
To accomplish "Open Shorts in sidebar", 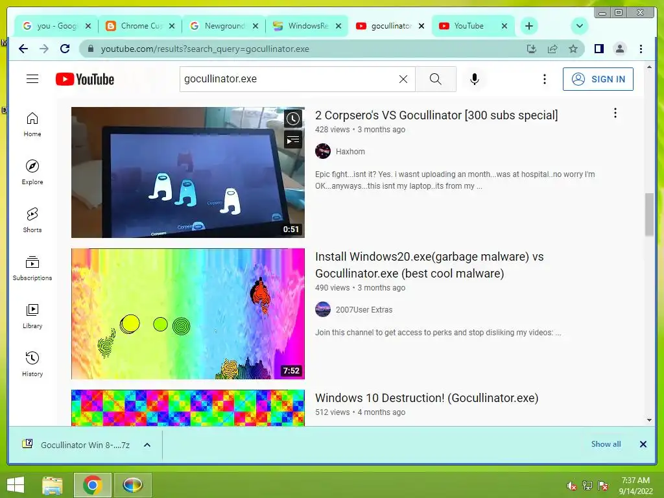I will 32,220.
